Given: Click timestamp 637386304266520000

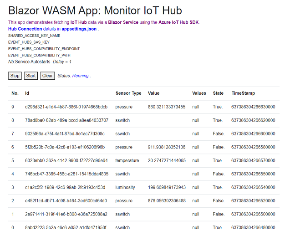Looking at the screenshot, I should (x=253, y=201).
